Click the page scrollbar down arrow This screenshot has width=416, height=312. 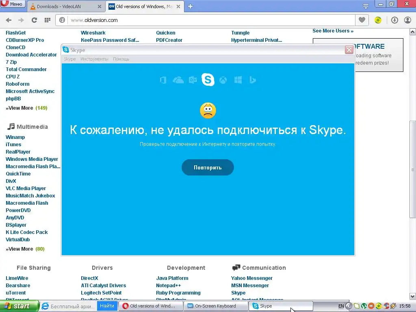coord(413,296)
